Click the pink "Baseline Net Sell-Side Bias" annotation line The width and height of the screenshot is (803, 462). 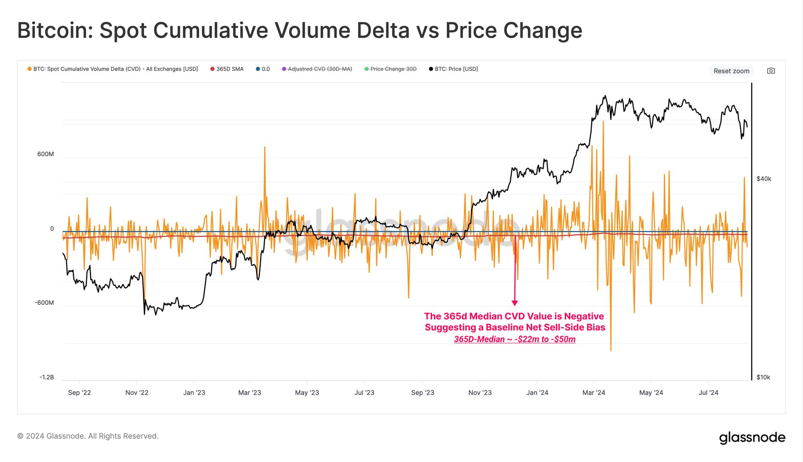point(515,327)
